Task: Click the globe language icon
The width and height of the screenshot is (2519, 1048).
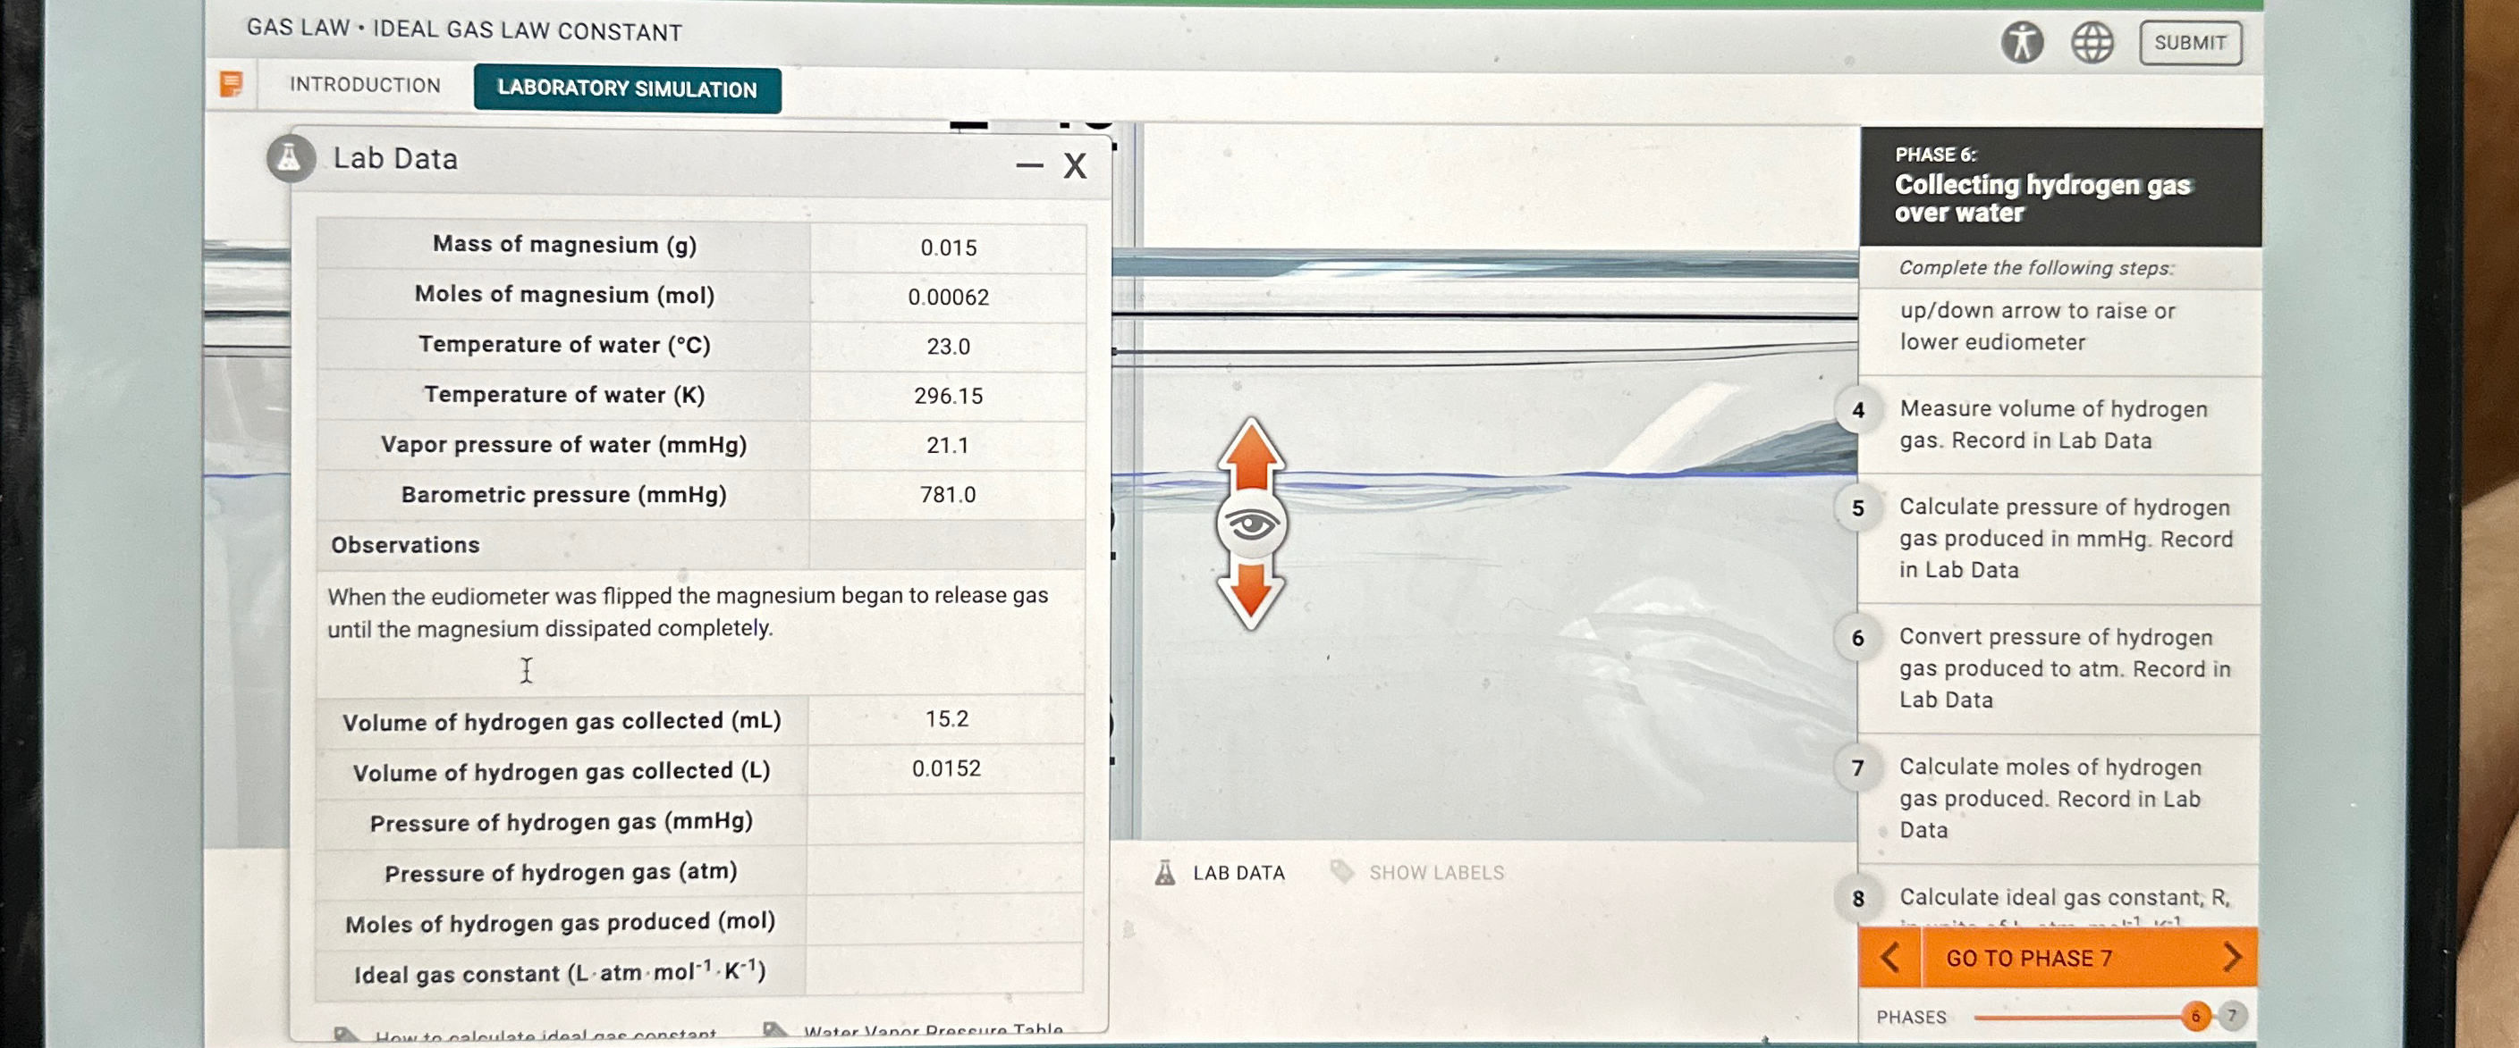Action: click(2092, 42)
